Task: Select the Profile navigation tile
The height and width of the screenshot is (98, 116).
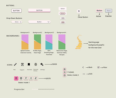Action: tap(36, 79)
